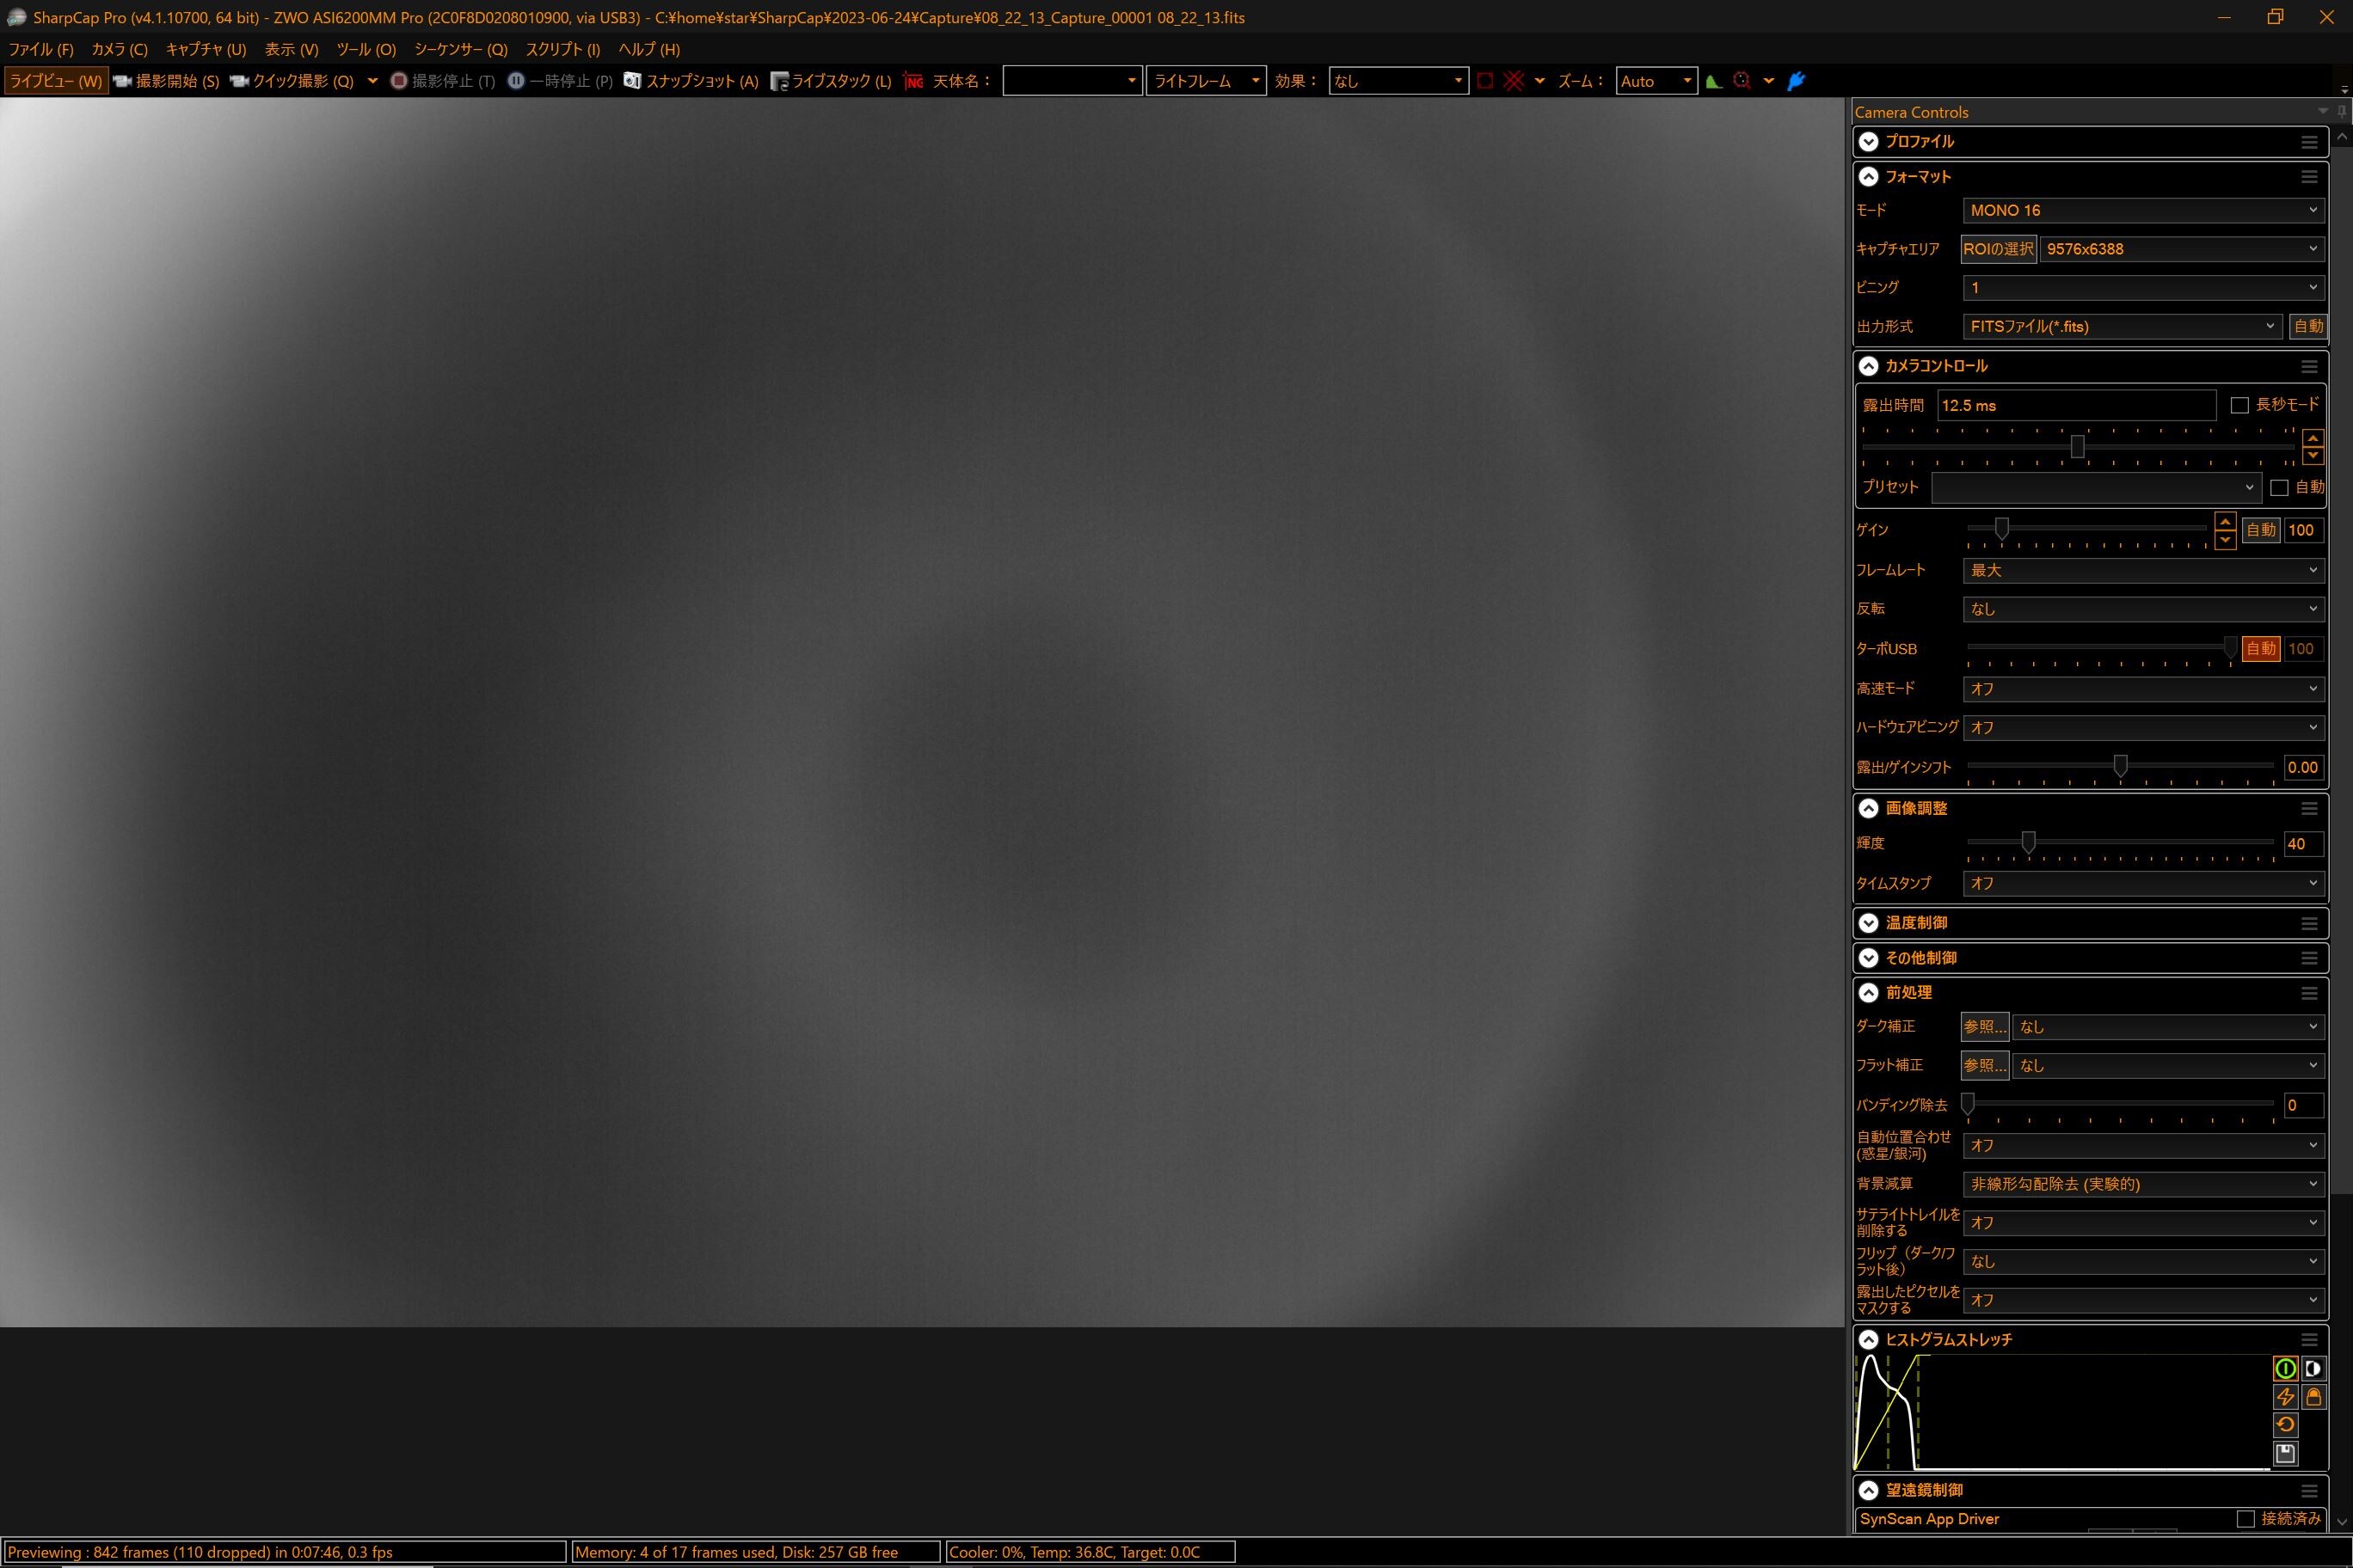
Task: Toggle the histogram stretch lock icon
Action: coord(2313,1397)
